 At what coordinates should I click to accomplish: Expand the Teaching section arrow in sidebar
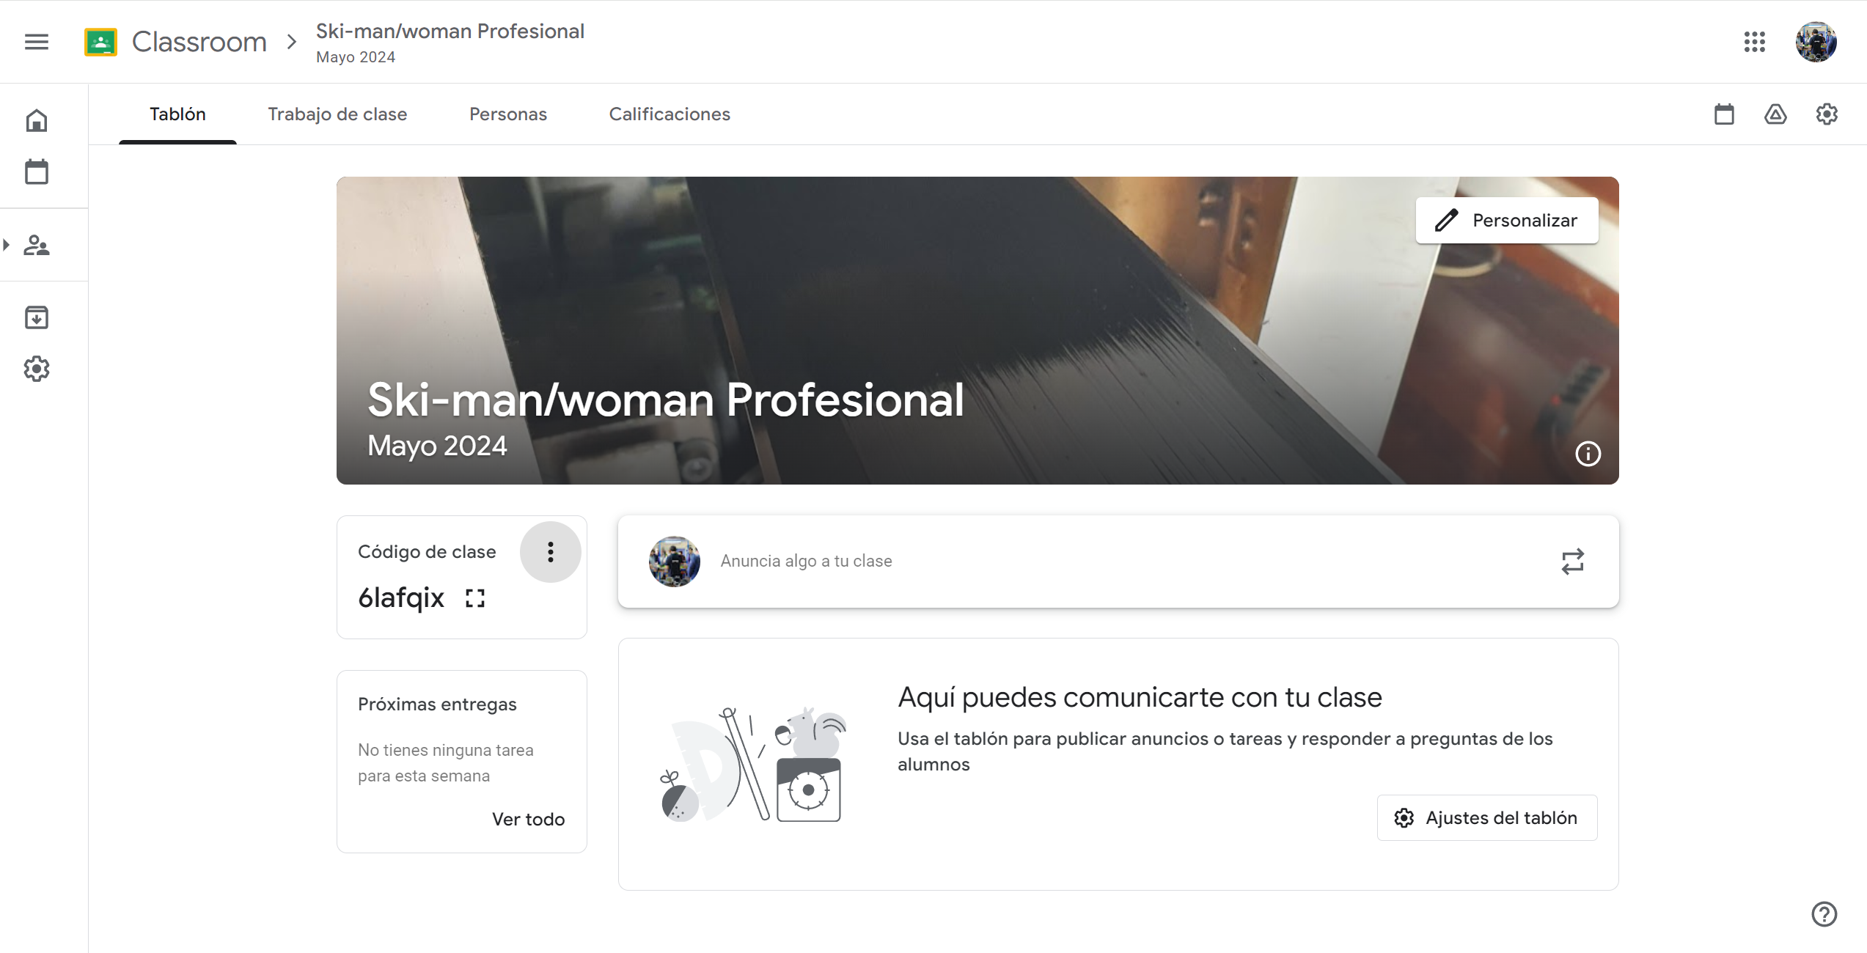7,245
